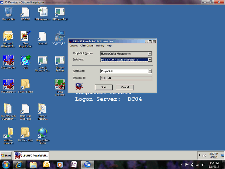Open the Help menu
Screen dimensions: 225x169
tap(109, 45)
